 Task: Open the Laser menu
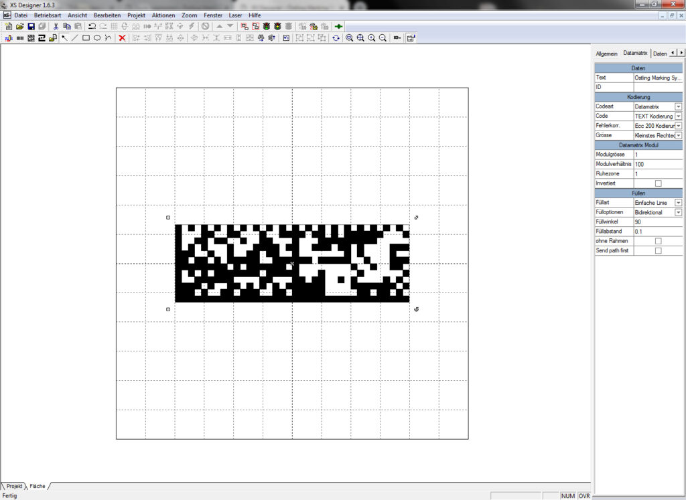235,15
